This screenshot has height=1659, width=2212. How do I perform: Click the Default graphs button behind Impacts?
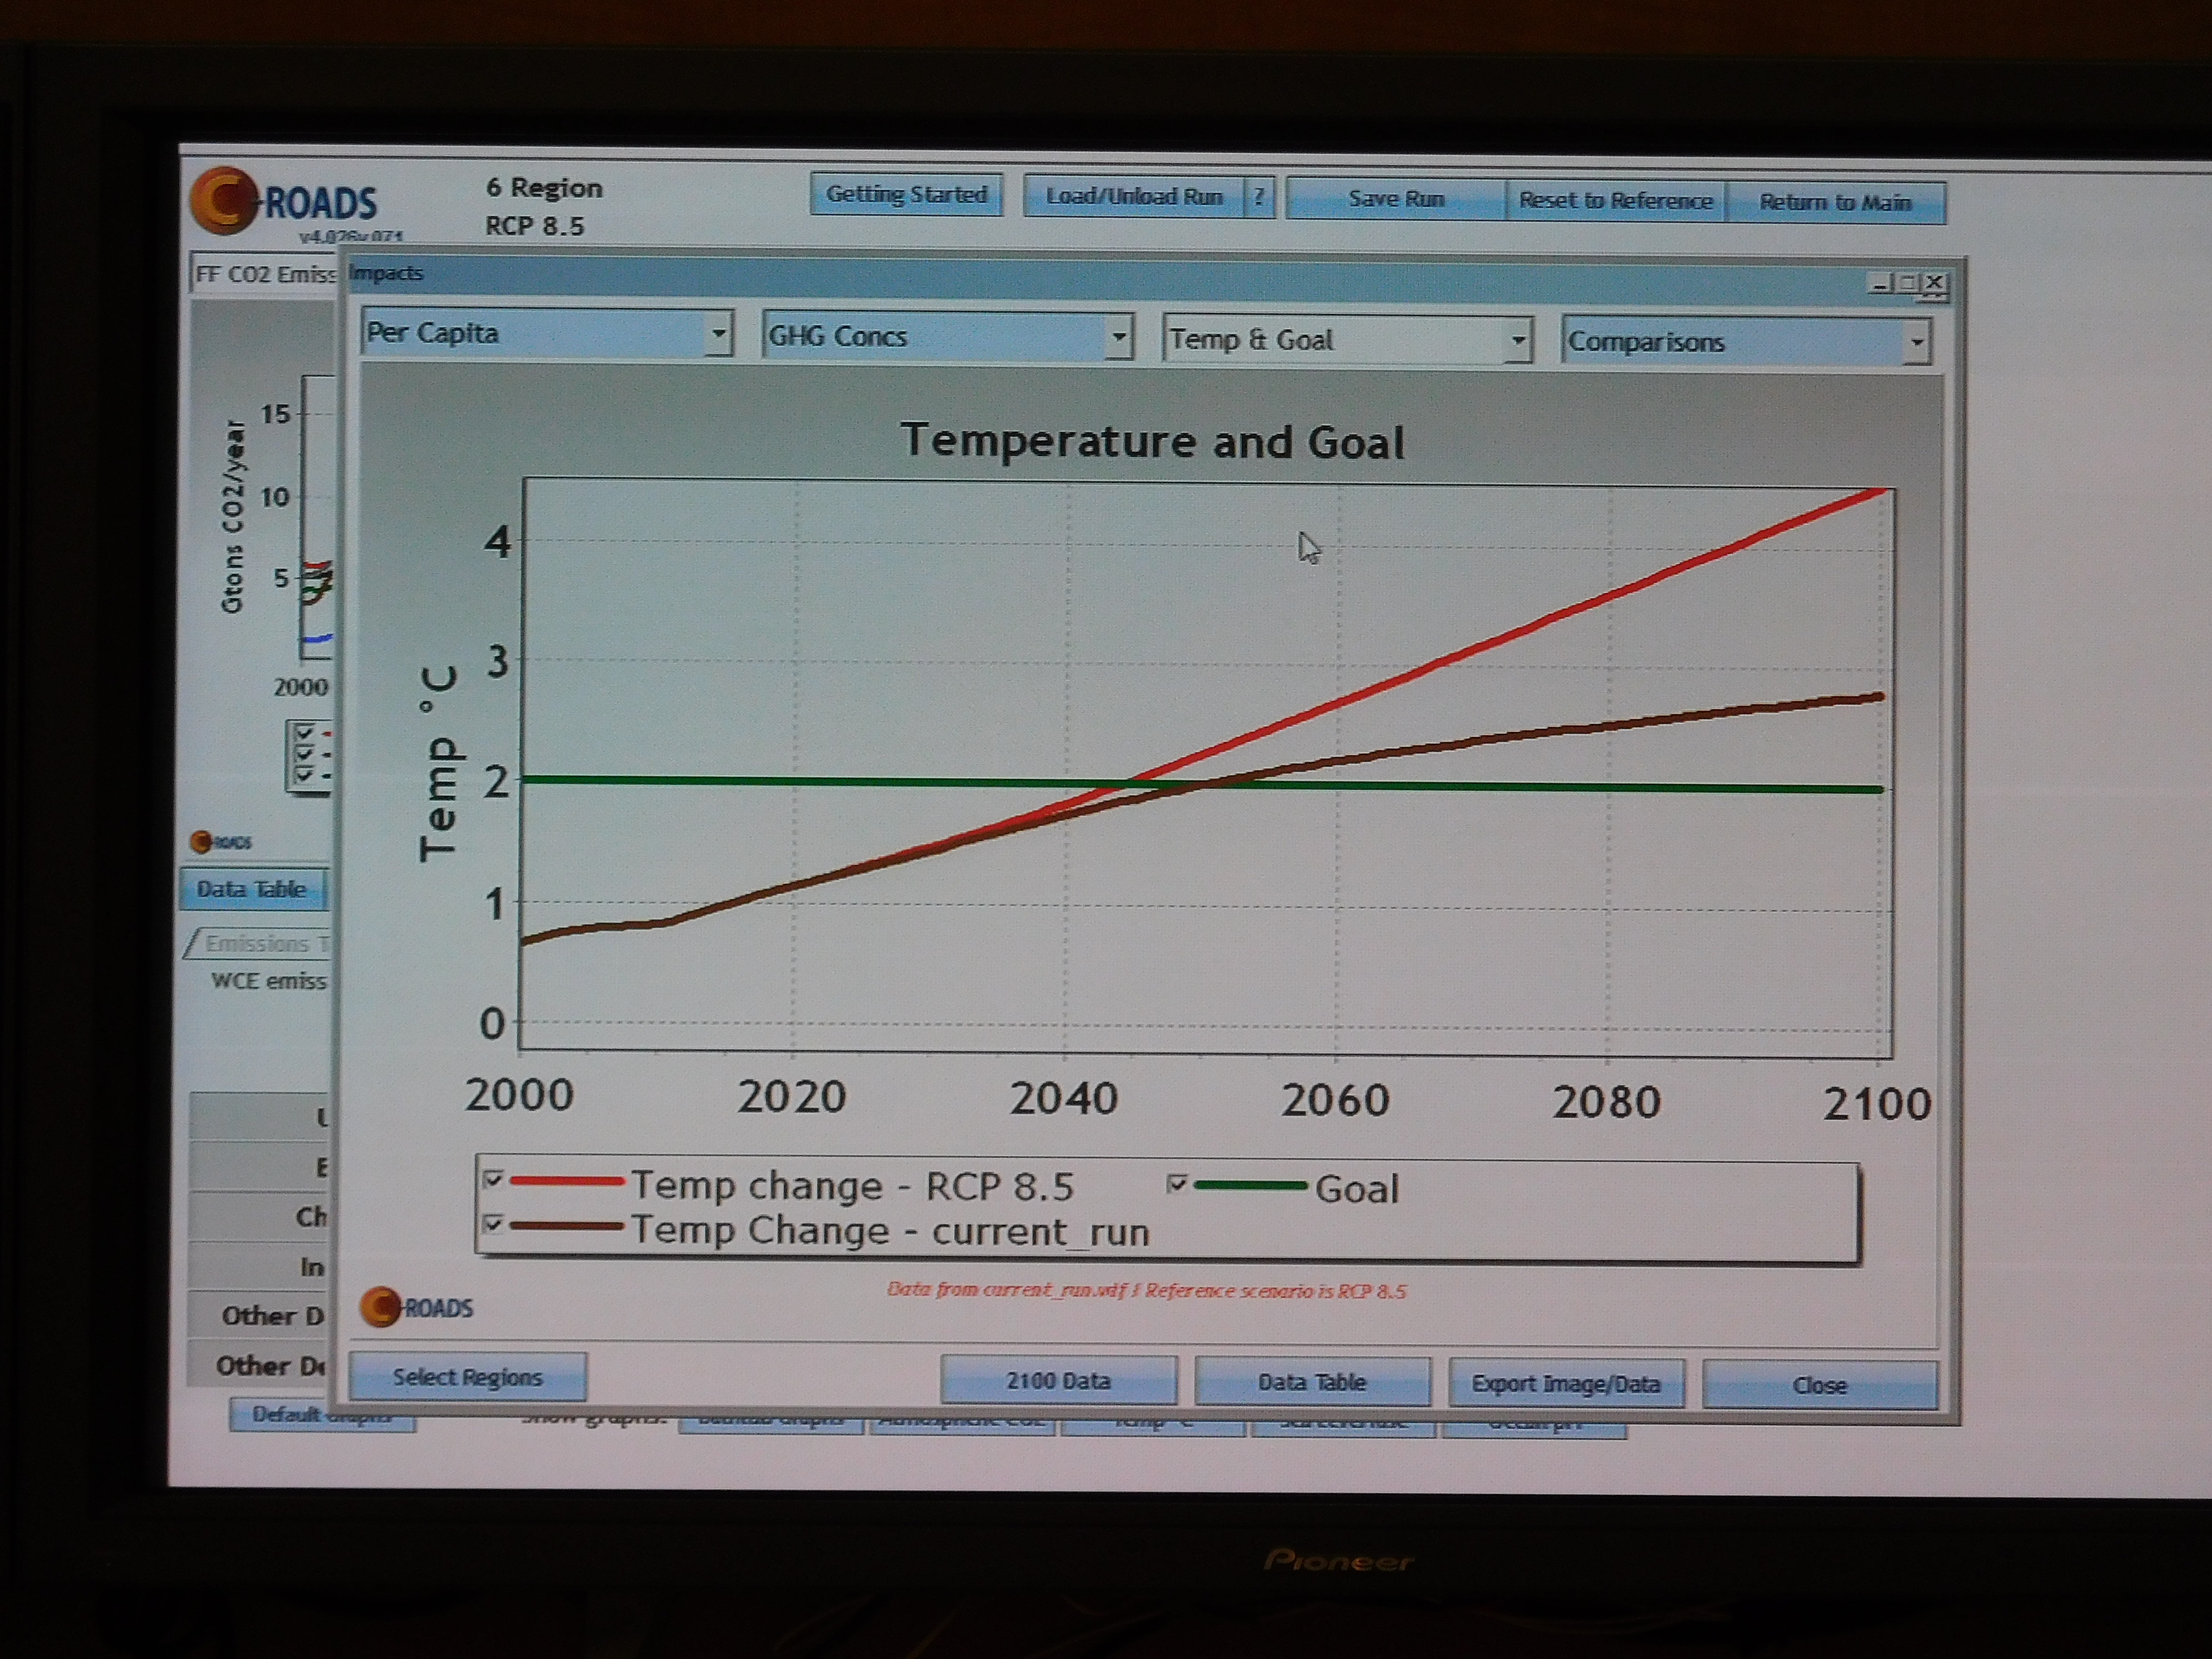click(322, 1415)
